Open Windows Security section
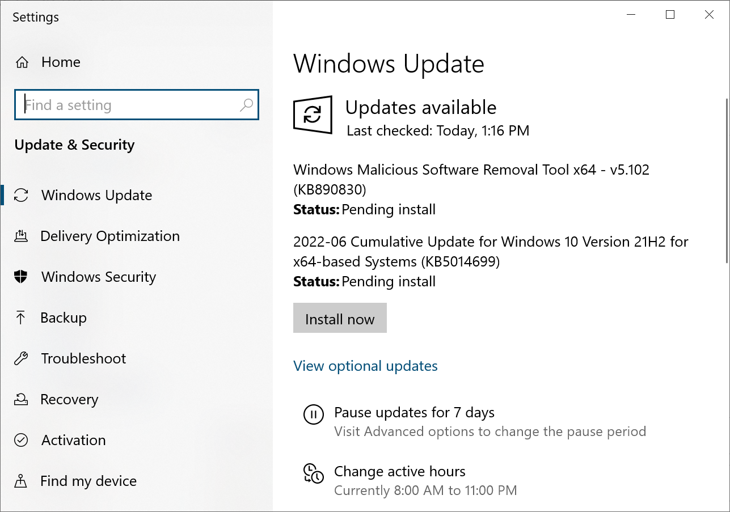Image resolution: width=730 pixels, height=512 pixels. (99, 277)
